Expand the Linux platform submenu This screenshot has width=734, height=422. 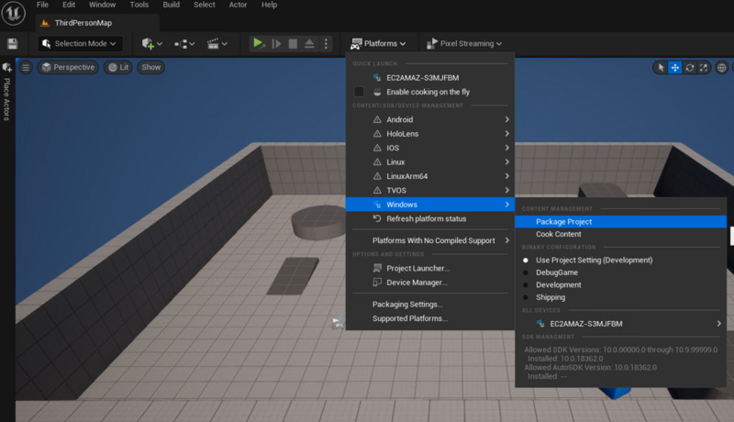coord(430,161)
